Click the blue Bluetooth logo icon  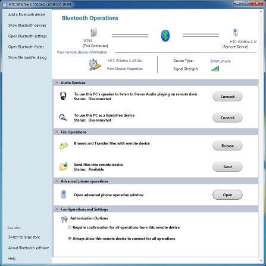click(x=165, y=36)
